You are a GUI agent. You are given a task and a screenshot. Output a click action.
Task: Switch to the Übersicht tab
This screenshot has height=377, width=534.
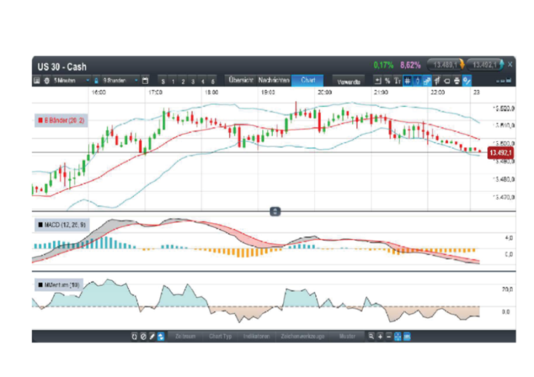coord(241,80)
